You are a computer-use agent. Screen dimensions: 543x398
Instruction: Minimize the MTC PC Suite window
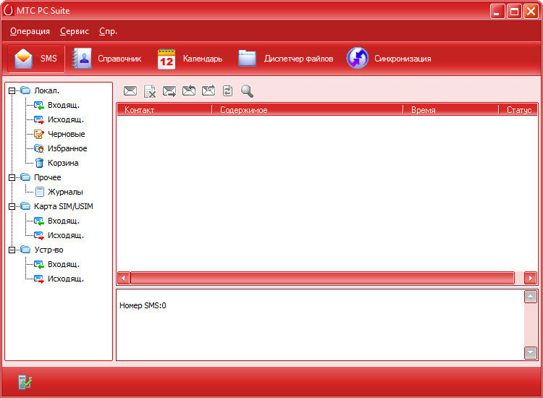point(497,11)
